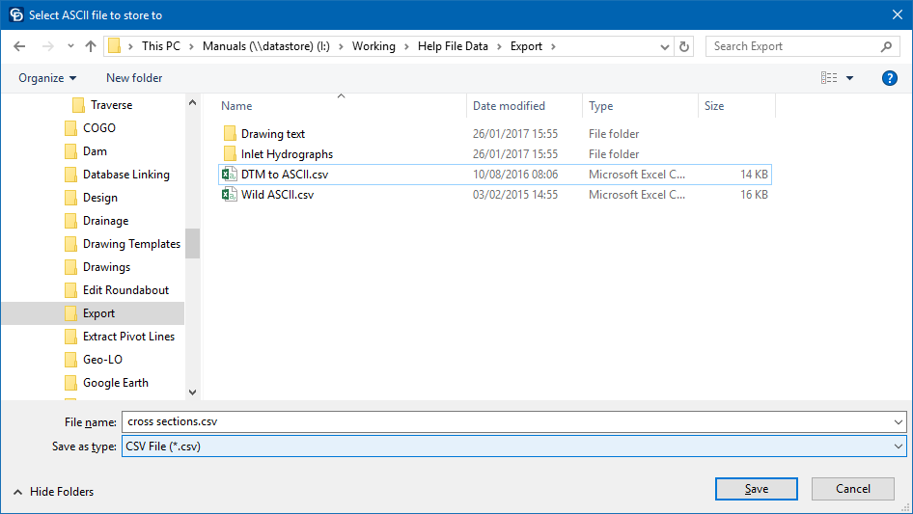Click the Back navigation arrow

tap(20, 46)
